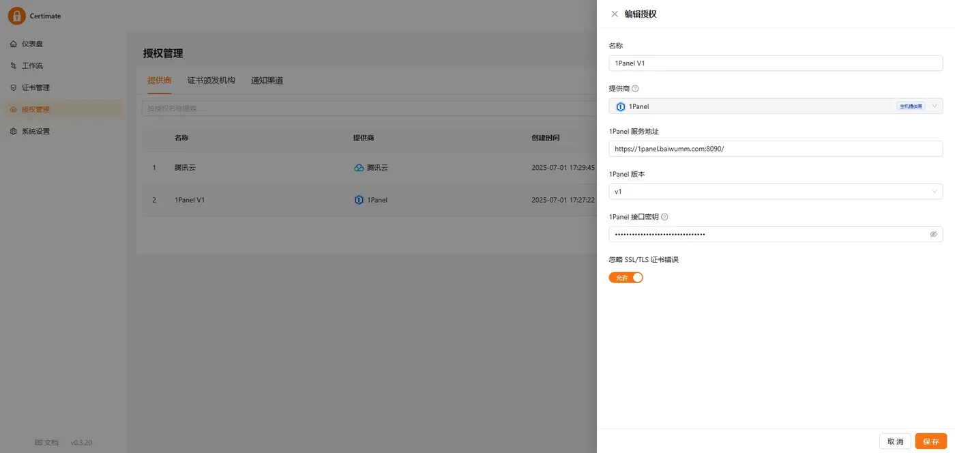Image resolution: width=955 pixels, height=453 pixels.
Task: Focus the 1Panel 接口密钥 password field
Action: click(776, 234)
